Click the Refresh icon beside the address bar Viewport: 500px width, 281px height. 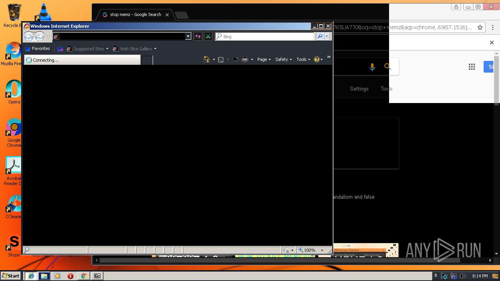[x=198, y=36]
